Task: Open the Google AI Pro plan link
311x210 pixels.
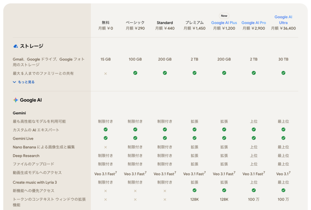Action: point(254,23)
